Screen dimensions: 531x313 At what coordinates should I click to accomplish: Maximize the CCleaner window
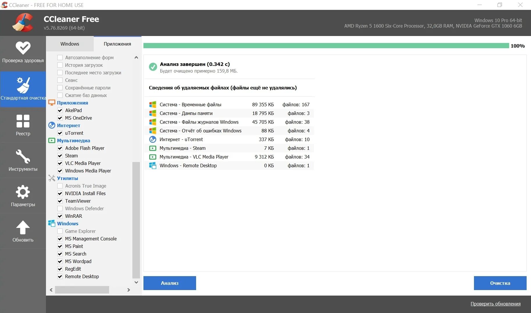500,5
